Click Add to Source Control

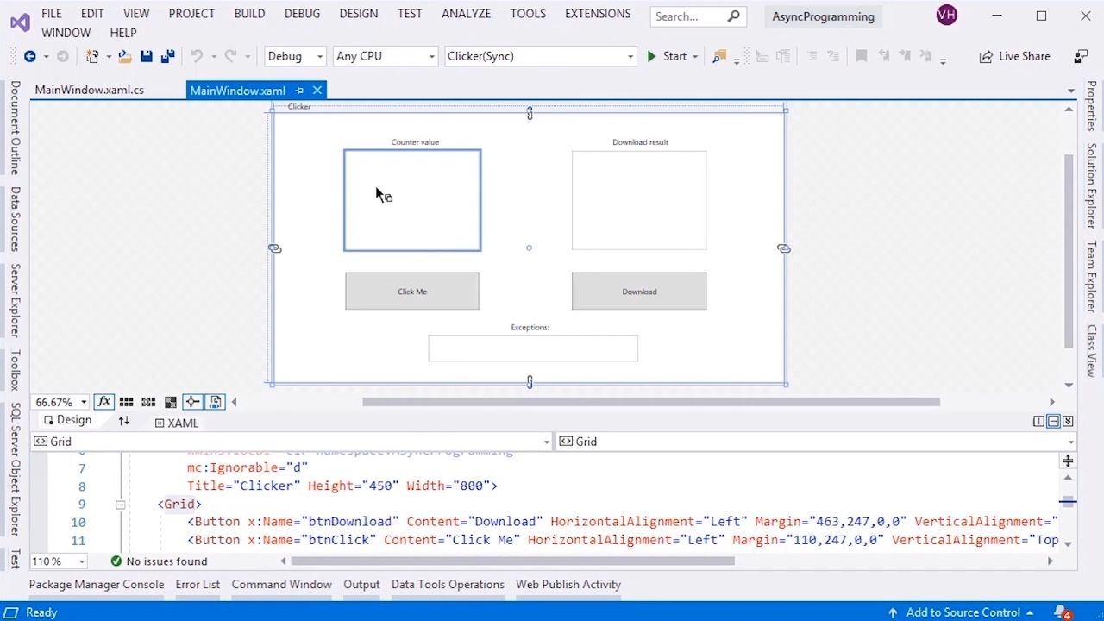tap(963, 612)
